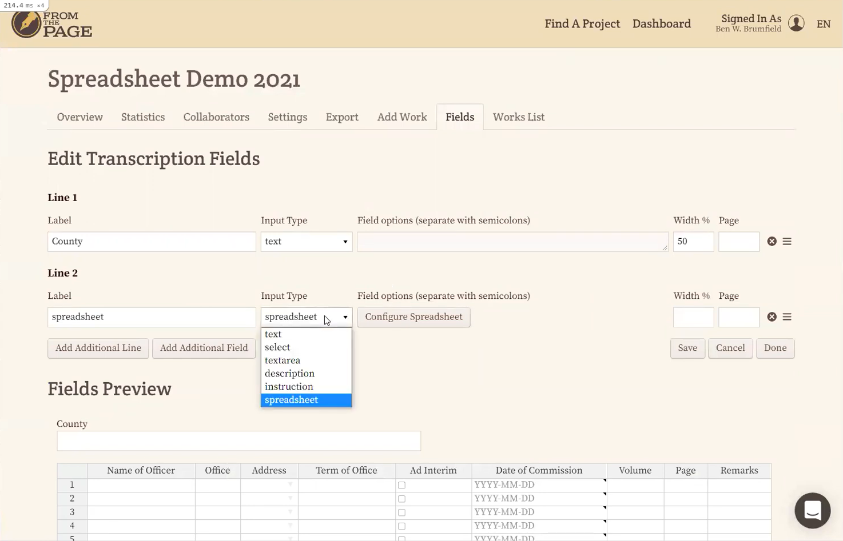Switch to the Export tab
843x541 pixels.
(342, 117)
